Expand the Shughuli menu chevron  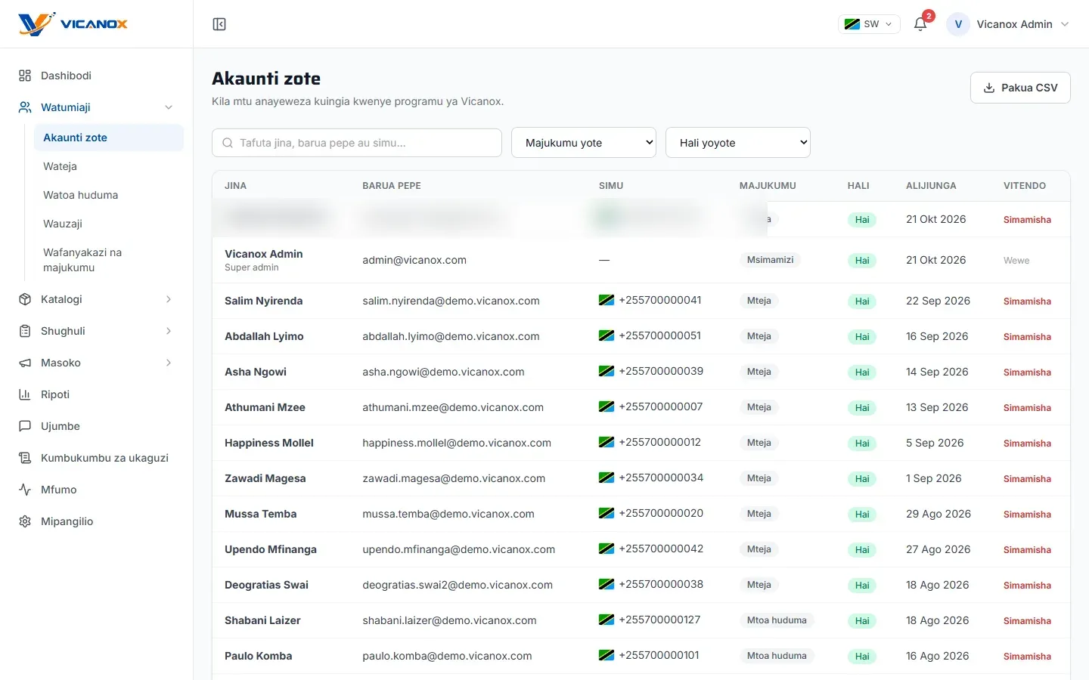(169, 331)
